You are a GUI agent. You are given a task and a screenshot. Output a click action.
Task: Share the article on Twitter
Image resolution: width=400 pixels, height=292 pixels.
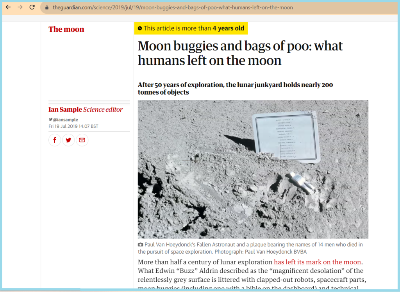(68, 140)
